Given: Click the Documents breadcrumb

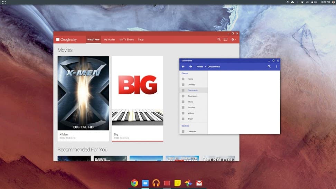Looking at the screenshot, I should [214, 67].
